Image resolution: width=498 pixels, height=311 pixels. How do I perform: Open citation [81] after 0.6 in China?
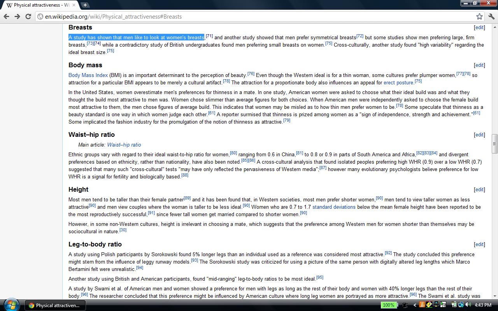tap(300, 153)
